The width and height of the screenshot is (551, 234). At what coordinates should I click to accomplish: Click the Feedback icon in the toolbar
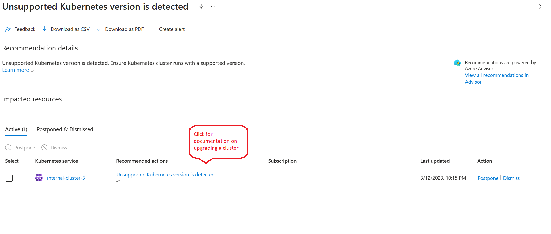(x=8, y=29)
